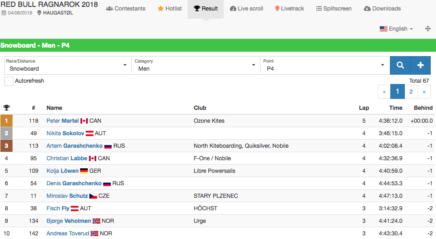Open Nikita Sokolov's result
This screenshot has width=436, height=239.
tap(66, 133)
